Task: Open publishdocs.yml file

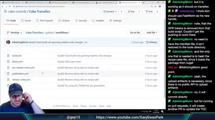Action: point(20,74)
